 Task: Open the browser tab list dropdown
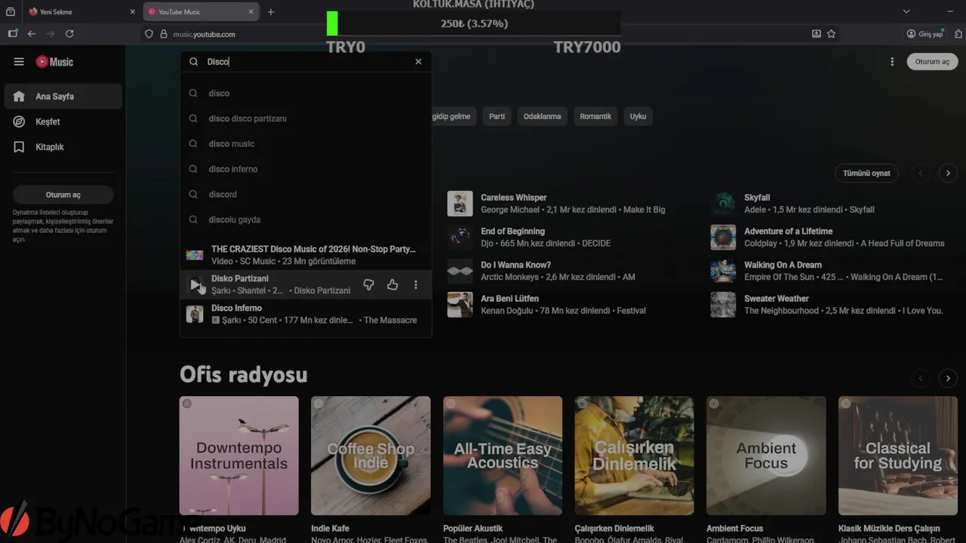pyautogui.click(x=906, y=11)
